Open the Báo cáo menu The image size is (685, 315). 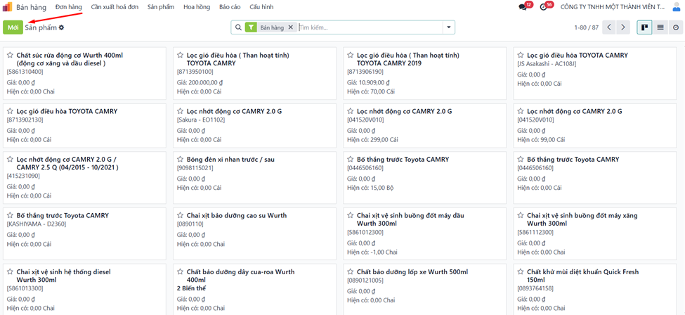click(x=230, y=7)
